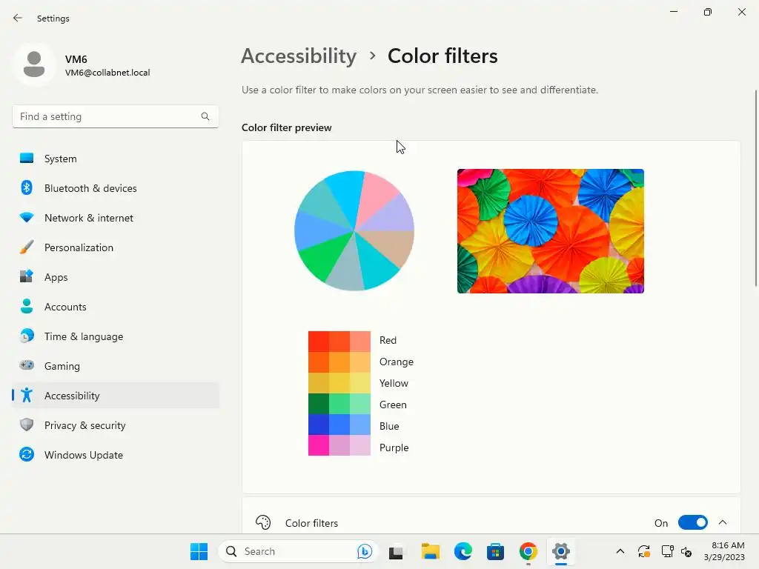Select the Apps category
The height and width of the screenshot is (569, 759).
coord(116,277)
